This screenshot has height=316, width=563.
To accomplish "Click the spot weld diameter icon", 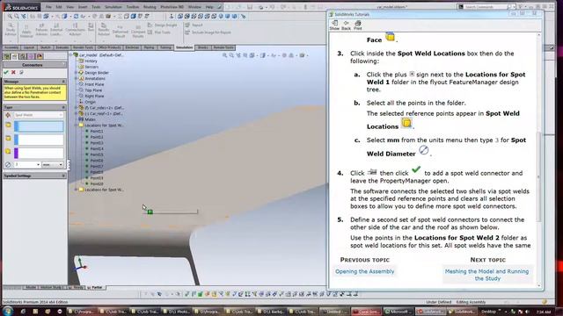I will [x=8, y=164].
